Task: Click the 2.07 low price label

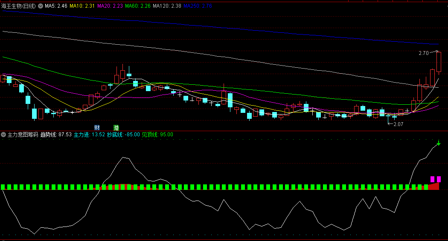Action: pos(398,124)
